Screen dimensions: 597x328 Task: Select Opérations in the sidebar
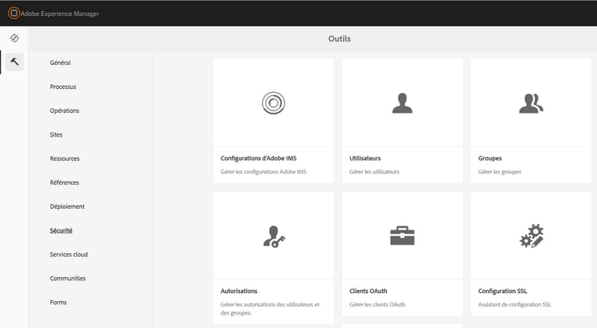(x=64, y=110)
